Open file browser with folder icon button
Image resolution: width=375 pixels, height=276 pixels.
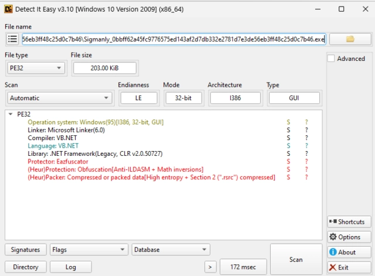point(350,39)
